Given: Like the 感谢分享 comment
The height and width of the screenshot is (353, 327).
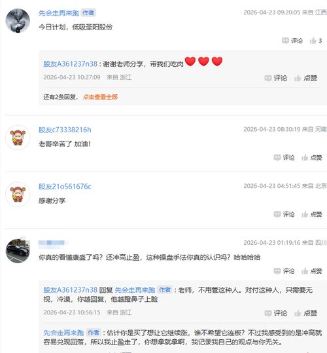Looking at the screenshot, I should tap(311, 214).
